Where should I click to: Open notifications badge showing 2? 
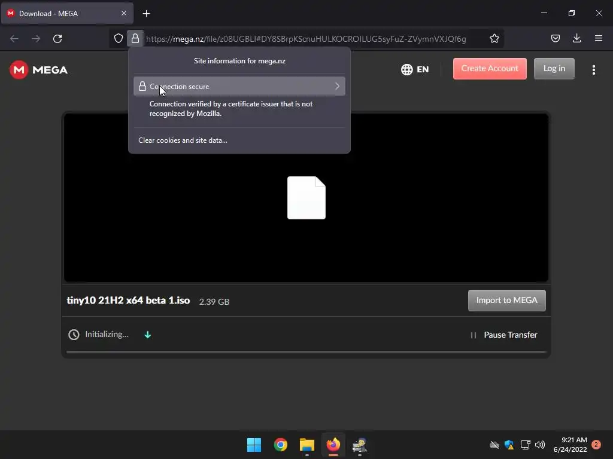[596, 445]
